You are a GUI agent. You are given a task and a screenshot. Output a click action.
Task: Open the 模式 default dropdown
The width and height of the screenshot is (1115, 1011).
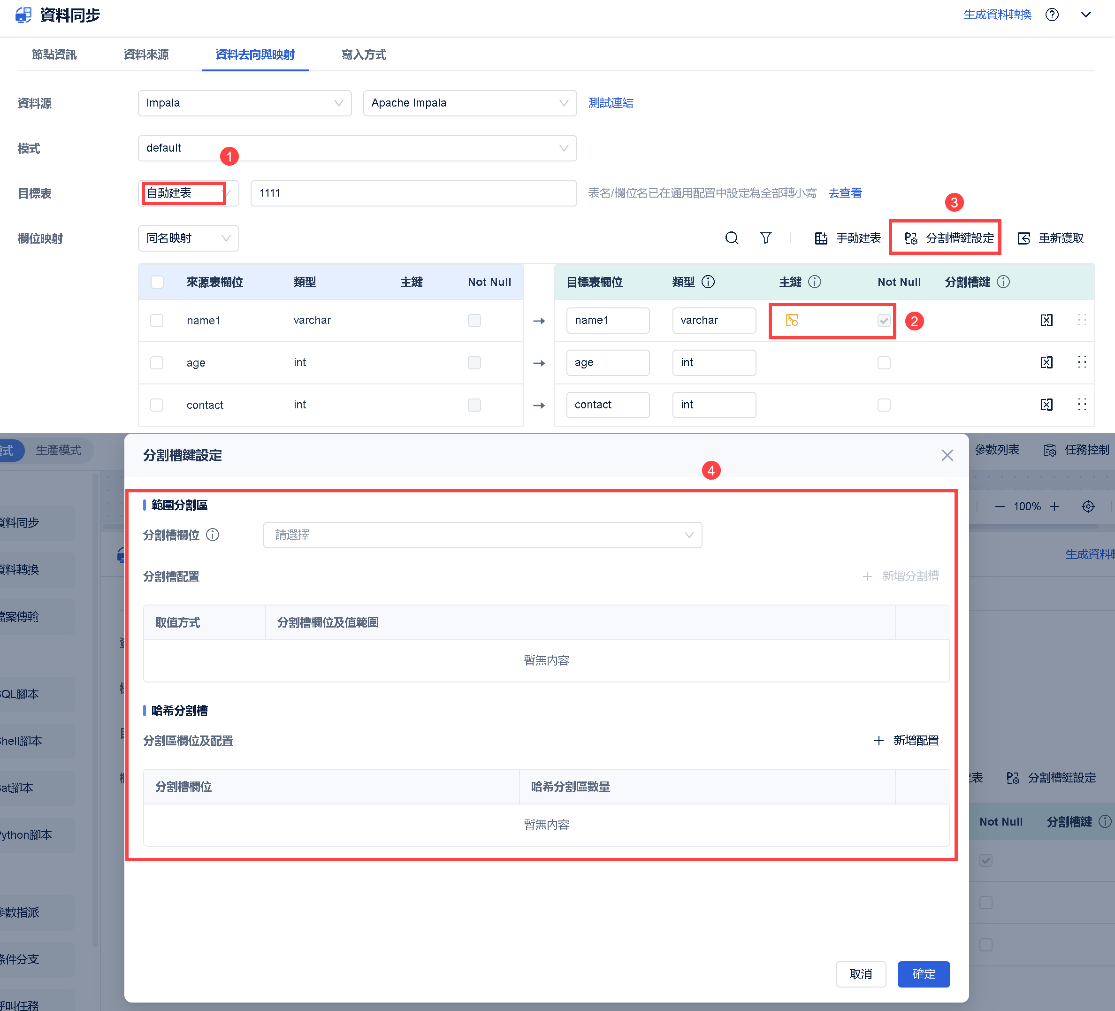357,148
